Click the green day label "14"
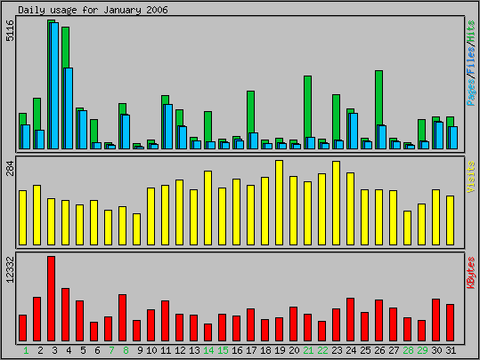Image resolution: width=480 pixels, height=360 pixels. (x=208, y=350)
